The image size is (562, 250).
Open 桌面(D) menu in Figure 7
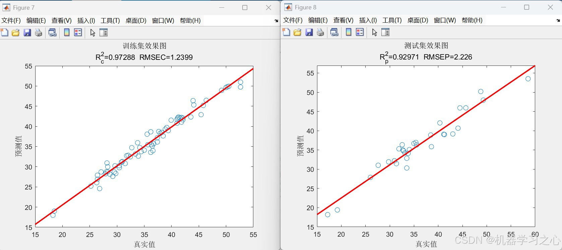(x=136, y=20)
